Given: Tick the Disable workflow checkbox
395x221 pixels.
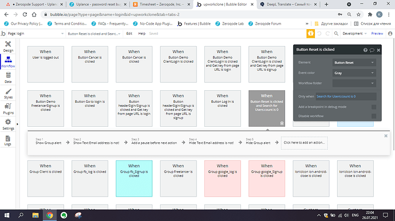Looking at the screenshot, I should 374,116.
